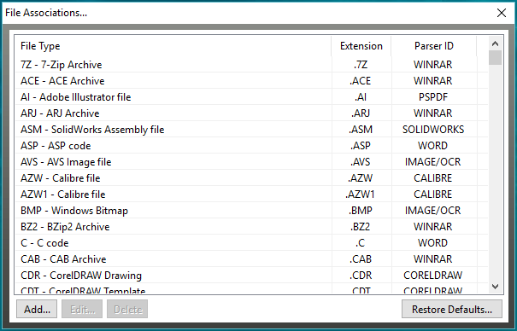Click WORD parser ID in ASP row
This screenshot has height=331, width=517.
(x=433, y=145)
